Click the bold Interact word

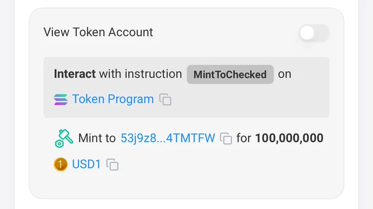point(75,74)
